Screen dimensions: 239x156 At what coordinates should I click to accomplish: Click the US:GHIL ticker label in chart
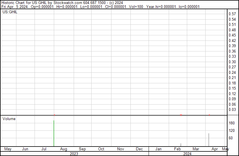10,12
